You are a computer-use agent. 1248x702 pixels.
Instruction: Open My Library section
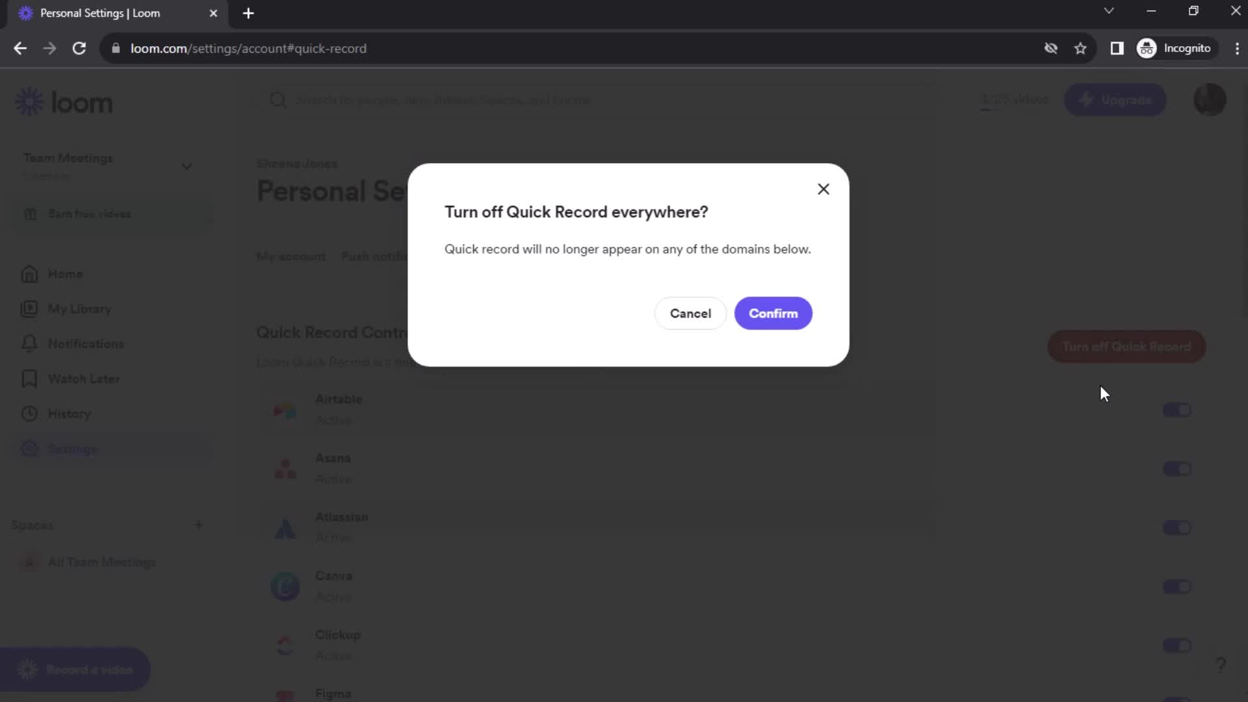click(x=80, y=309)
